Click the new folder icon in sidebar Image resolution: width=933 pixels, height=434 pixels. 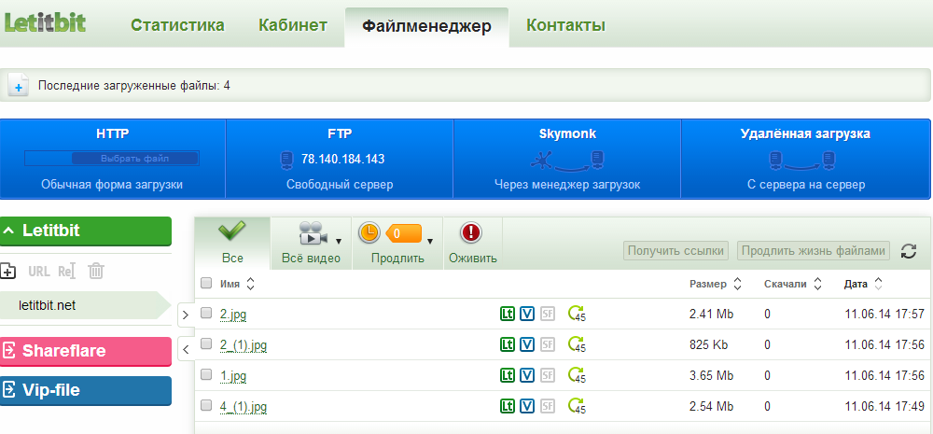pyautogui.click(x=8, y=272)
